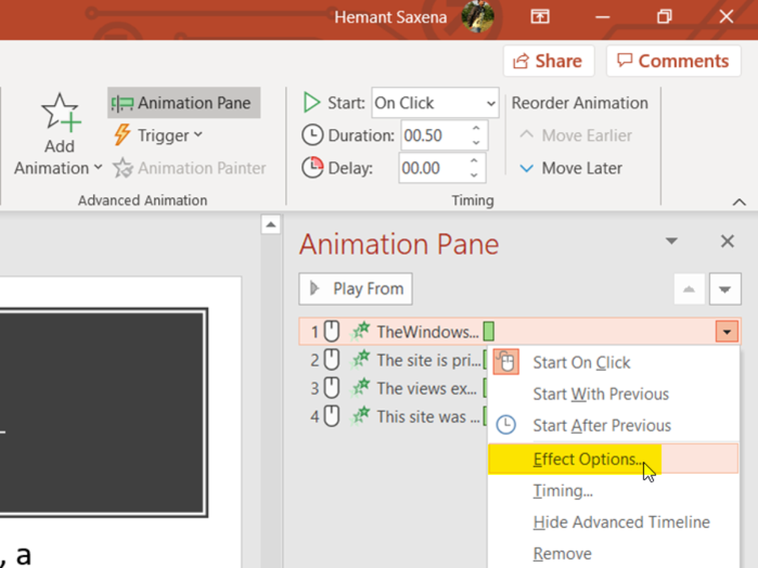The width and height of the screenshot is (758, 568).
Task: Click the mouse trigger icon of item 2
Action: coord(332,360)
